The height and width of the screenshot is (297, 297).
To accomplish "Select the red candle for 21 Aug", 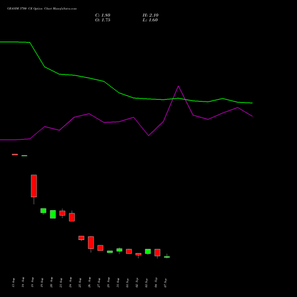I will [x=62, y=213].
